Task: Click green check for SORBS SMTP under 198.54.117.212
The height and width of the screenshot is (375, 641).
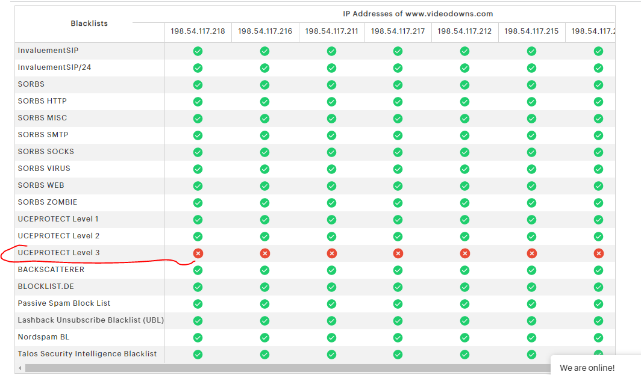Action: click(x=465, y=135)
